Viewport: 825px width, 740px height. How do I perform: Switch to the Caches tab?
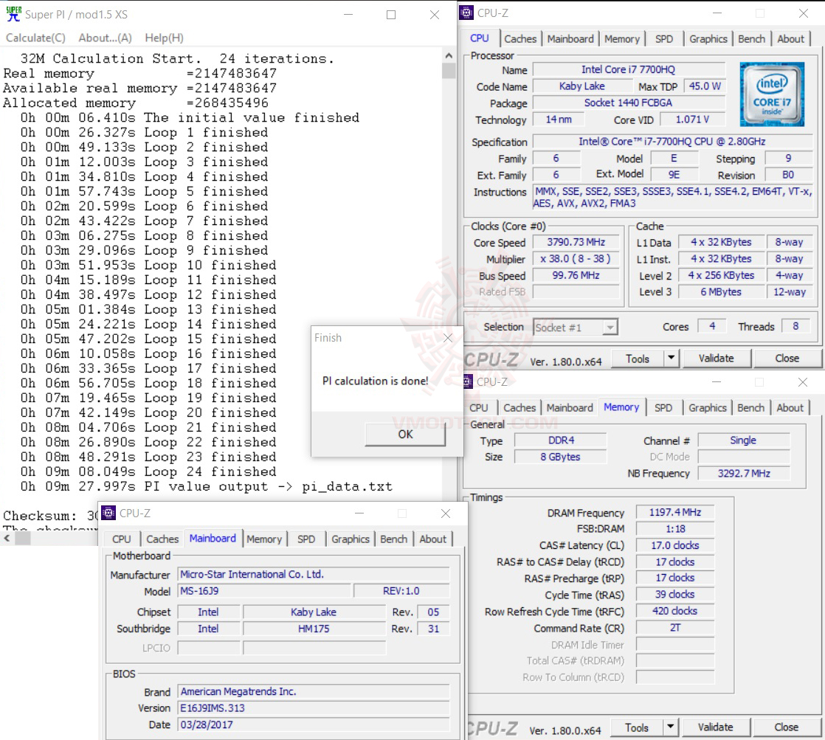[x=520, y=38]
